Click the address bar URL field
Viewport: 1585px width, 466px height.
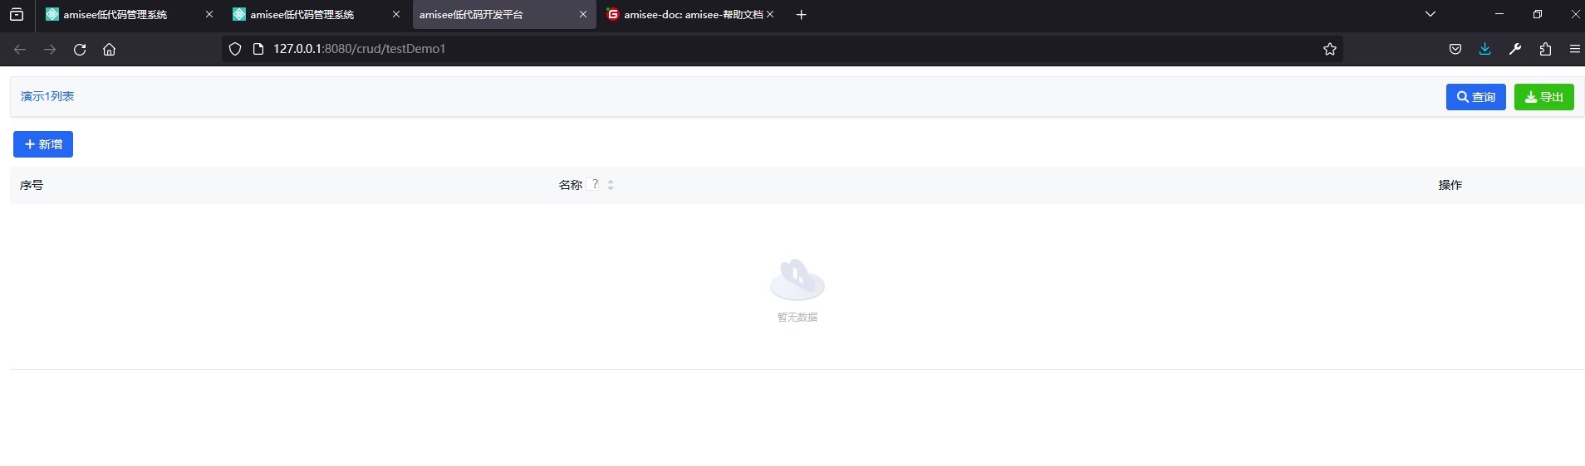click(x=781, y=49)
